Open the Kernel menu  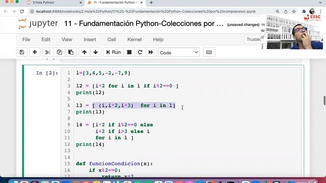(x=134, y=40)
